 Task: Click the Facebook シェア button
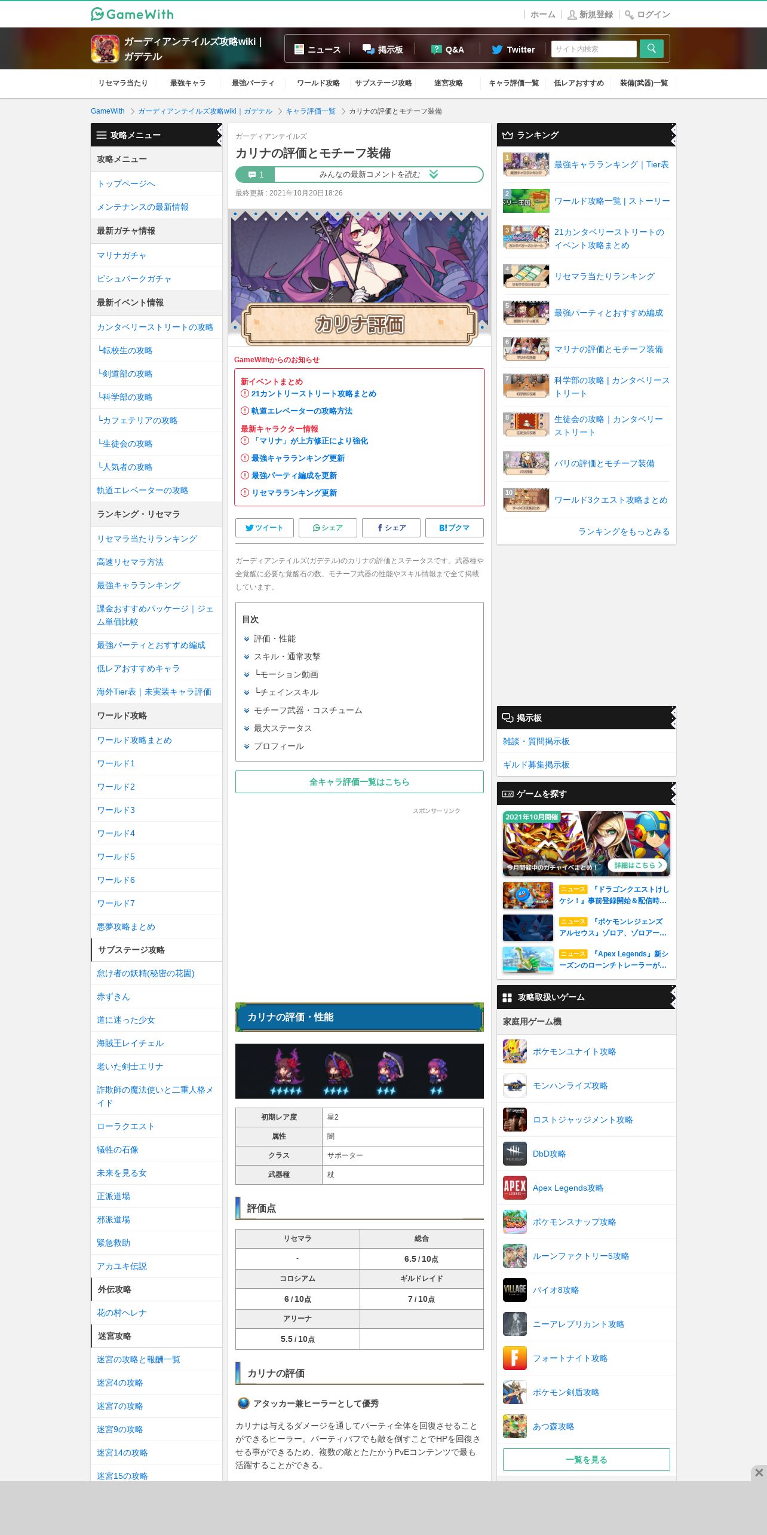391,528
